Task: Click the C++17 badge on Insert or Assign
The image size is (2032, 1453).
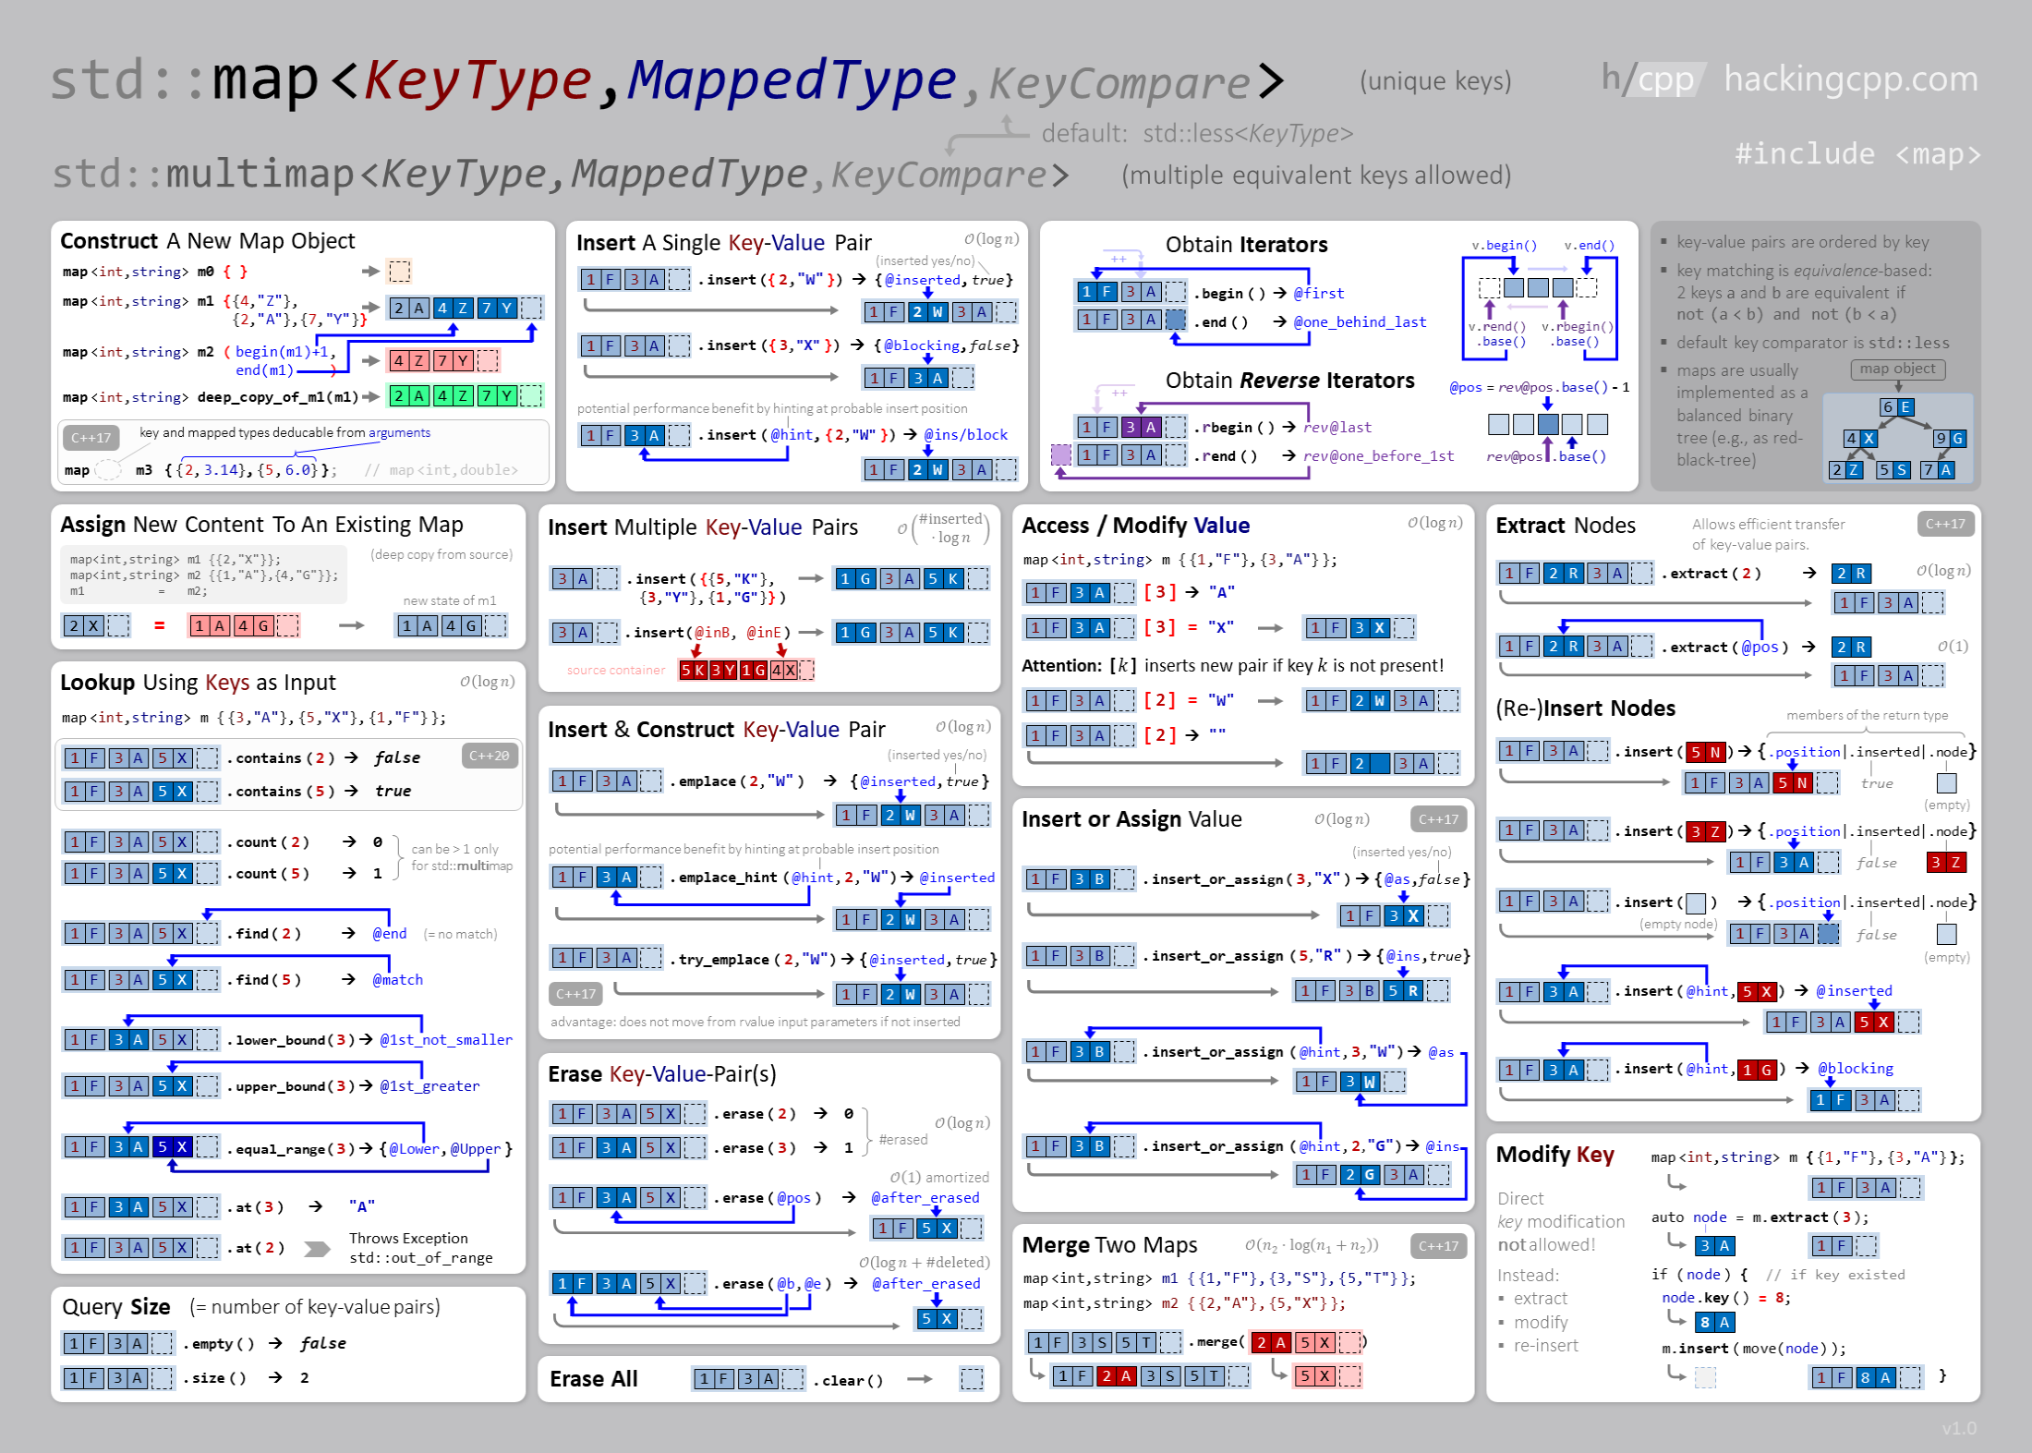Action: (1438, 818)
